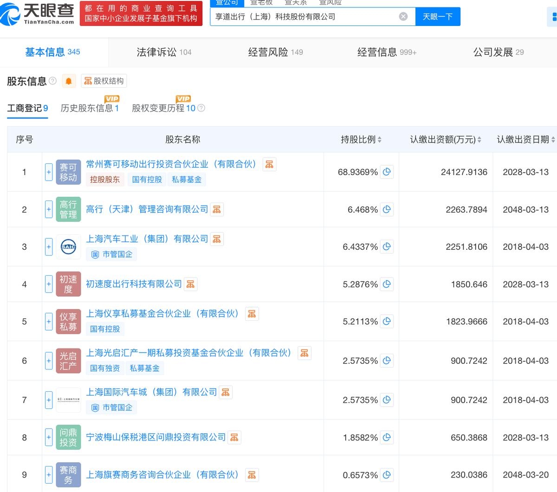Switch to 法律诉讼 tab
Image resolution: width=557 pixels, height=492 pixels.
click(163, 52)
